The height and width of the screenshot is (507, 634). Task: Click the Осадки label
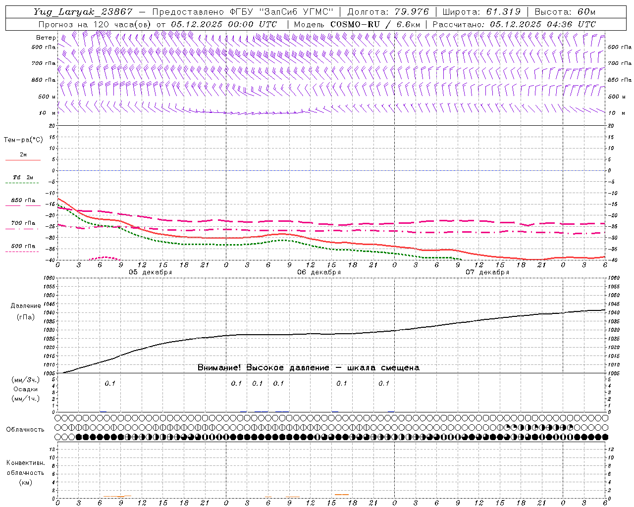pyautogui.click(x=26, y=389)
